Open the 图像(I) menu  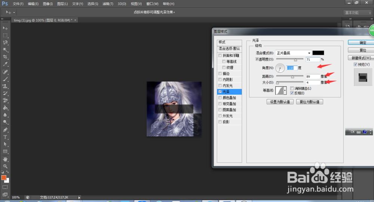point(48,4)
